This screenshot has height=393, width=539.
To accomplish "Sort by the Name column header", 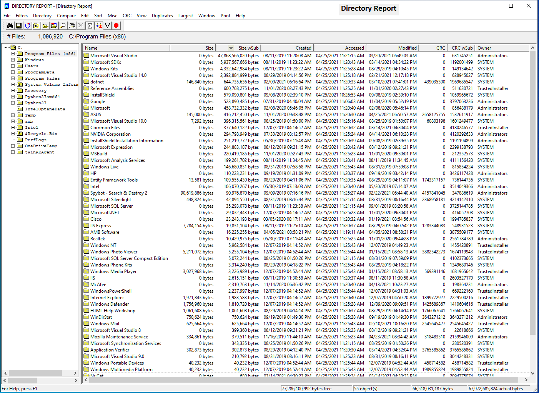I will coord(126,48).
